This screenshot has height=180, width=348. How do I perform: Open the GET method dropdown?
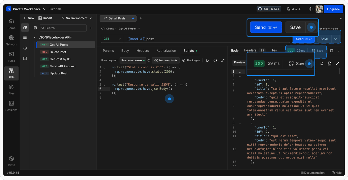point(112,39)
